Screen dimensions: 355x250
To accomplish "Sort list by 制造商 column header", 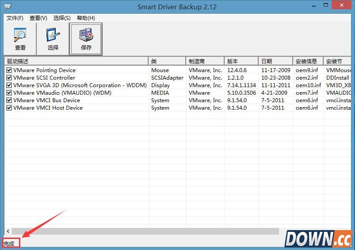I will pyautogui.click(x=205, y=61).
